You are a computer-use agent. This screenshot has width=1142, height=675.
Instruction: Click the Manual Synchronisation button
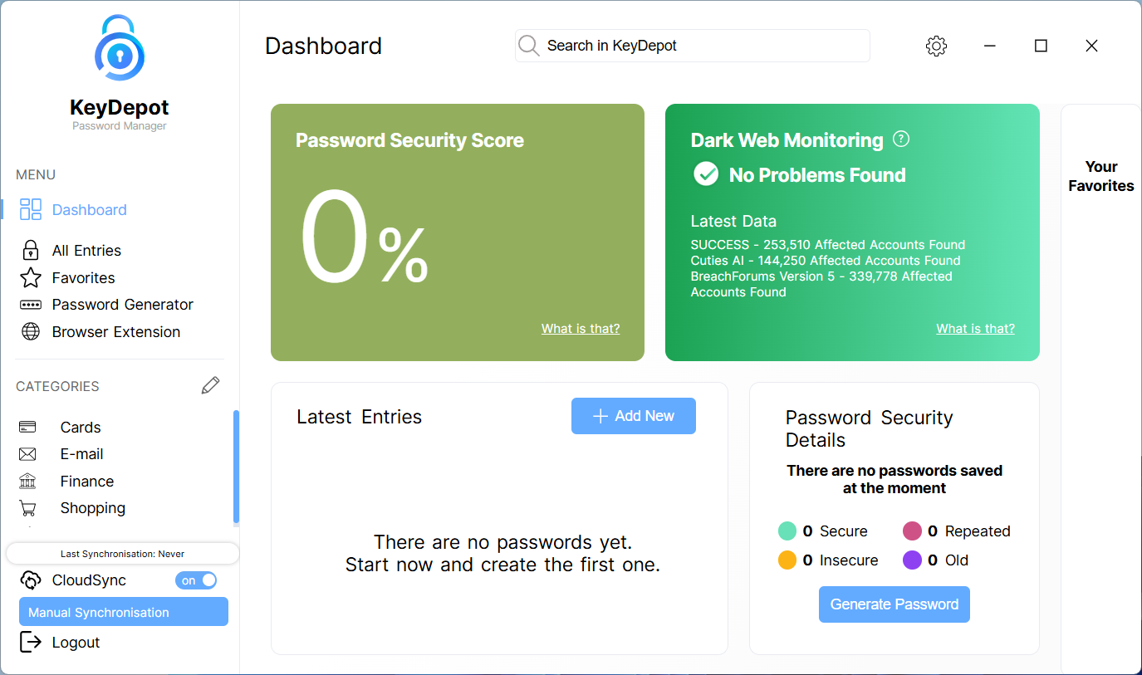pyautogui.click(x=123, y=612)
